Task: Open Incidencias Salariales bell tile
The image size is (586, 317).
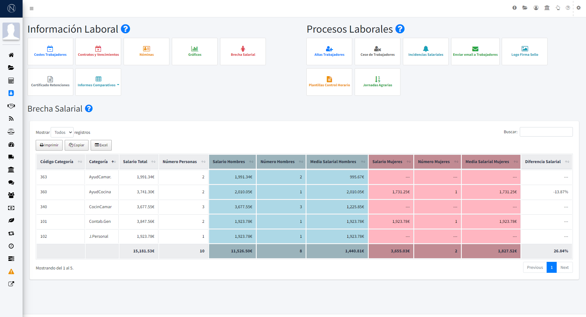Action: point(426,52)
